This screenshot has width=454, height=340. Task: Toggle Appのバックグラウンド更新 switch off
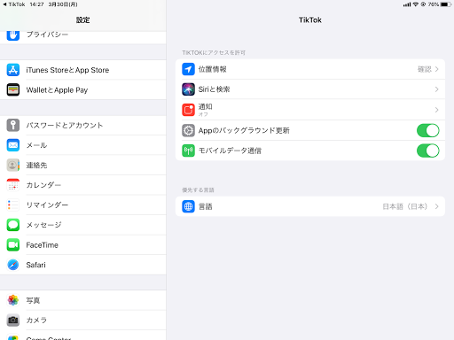pos(427,130)
